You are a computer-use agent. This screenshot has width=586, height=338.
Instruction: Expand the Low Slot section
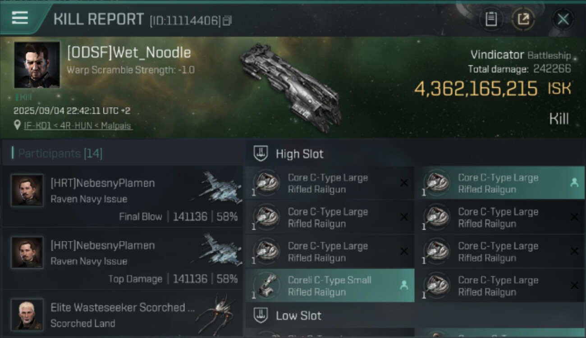(298, 315)
